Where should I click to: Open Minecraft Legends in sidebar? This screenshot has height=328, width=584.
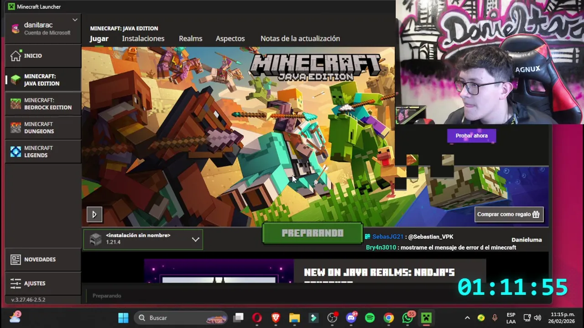click(x=43, y=152)
